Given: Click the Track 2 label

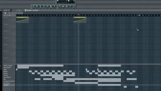Looking at the screenshot, I should [x=6, y=24].
